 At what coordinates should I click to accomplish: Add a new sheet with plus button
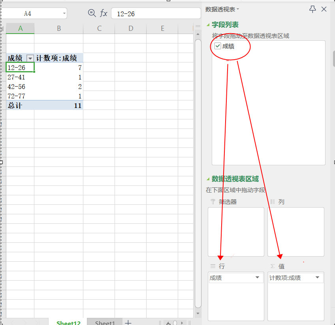coord(128,323)
